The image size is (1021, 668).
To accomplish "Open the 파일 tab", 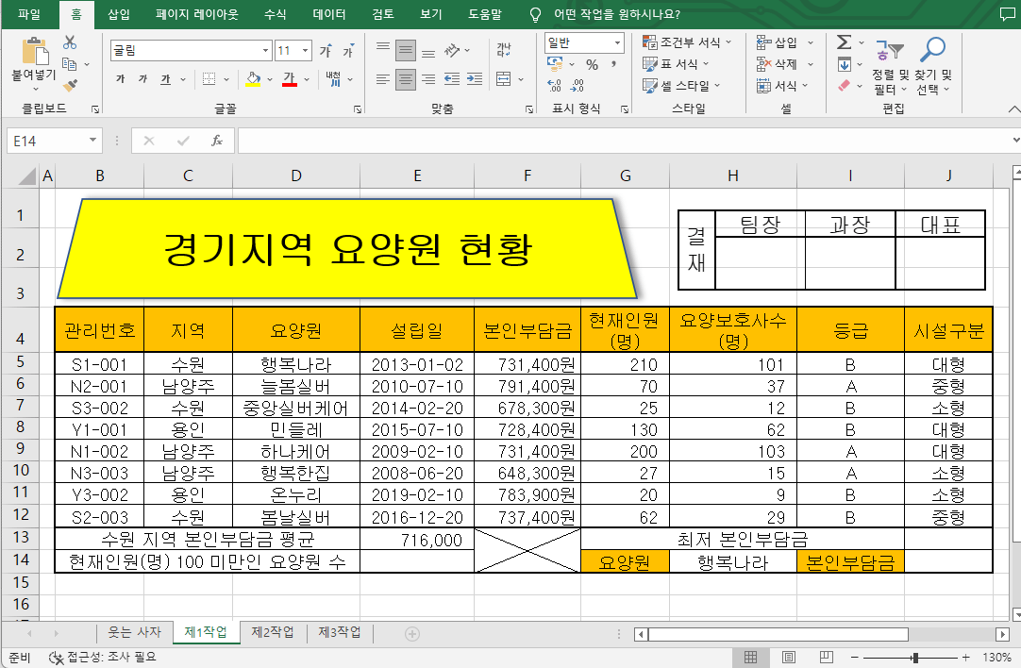I will coord(28,14).
